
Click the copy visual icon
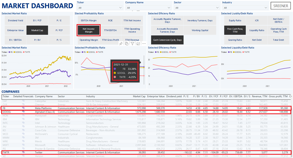click(127, 44)
